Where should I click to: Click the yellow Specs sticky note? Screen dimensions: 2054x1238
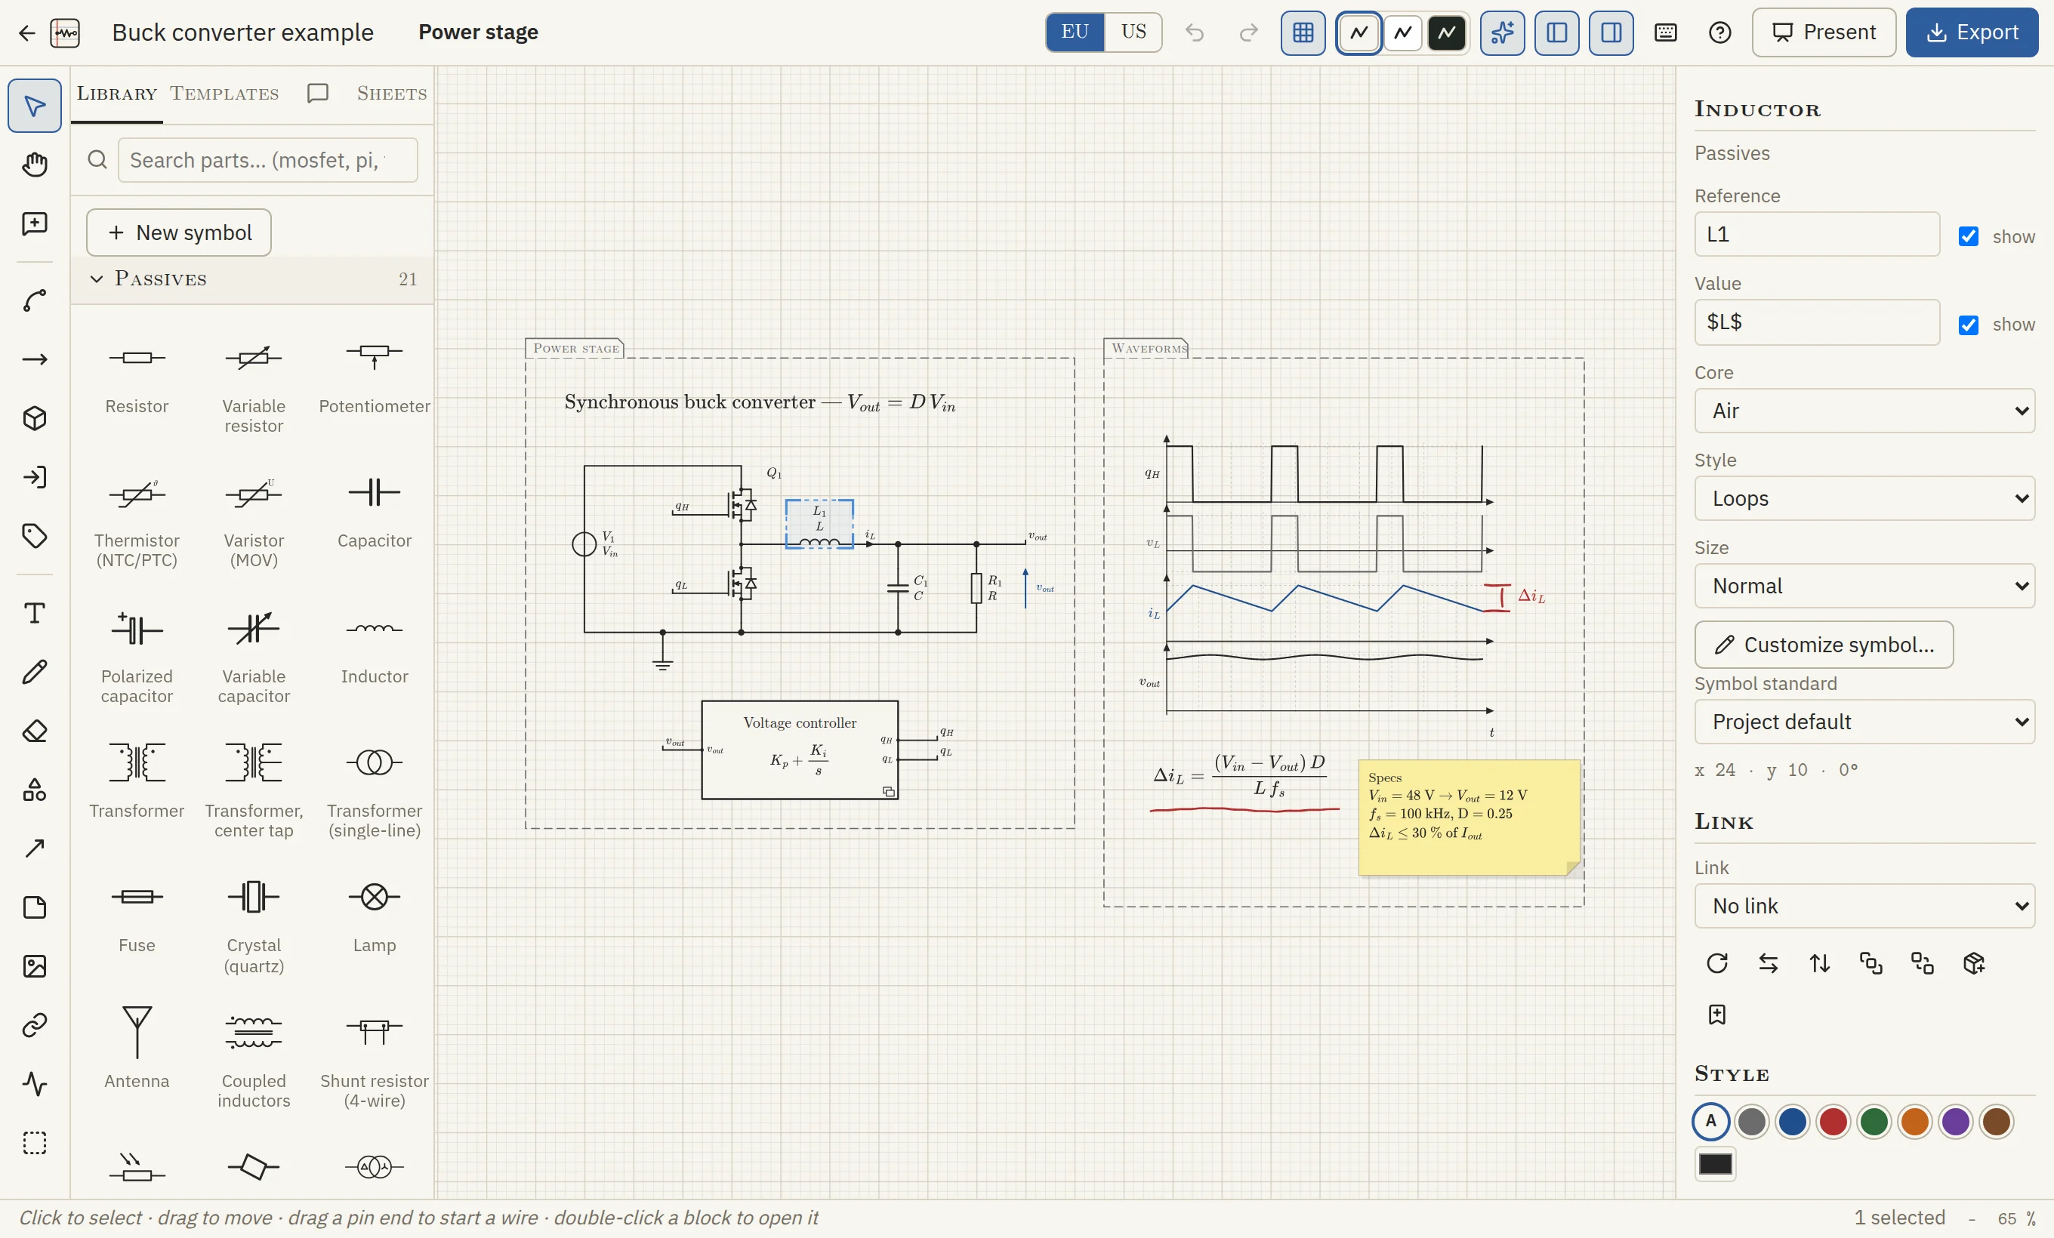(x=1469, y=818)
